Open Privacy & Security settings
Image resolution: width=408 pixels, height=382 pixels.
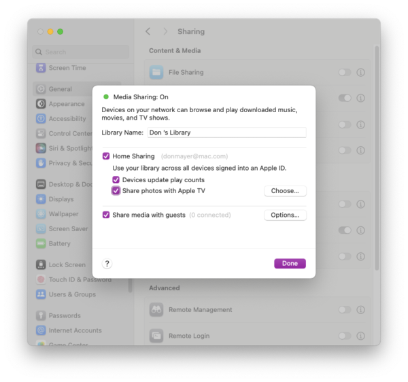pyautogui.click(x=64, y=163)
